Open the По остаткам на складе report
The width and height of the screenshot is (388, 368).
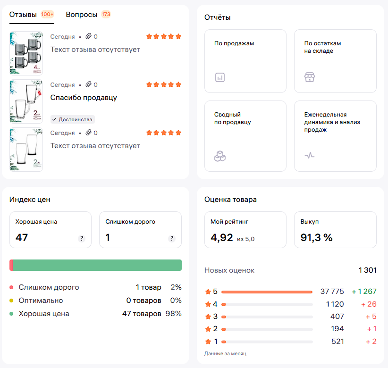point(335,61)
